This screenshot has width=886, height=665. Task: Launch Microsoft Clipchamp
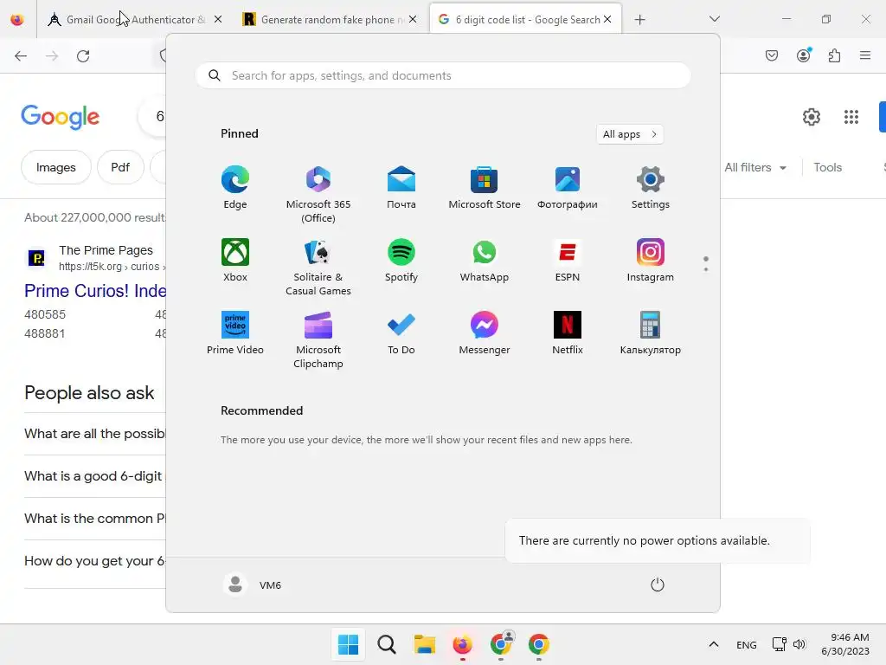tap(318, 339)
